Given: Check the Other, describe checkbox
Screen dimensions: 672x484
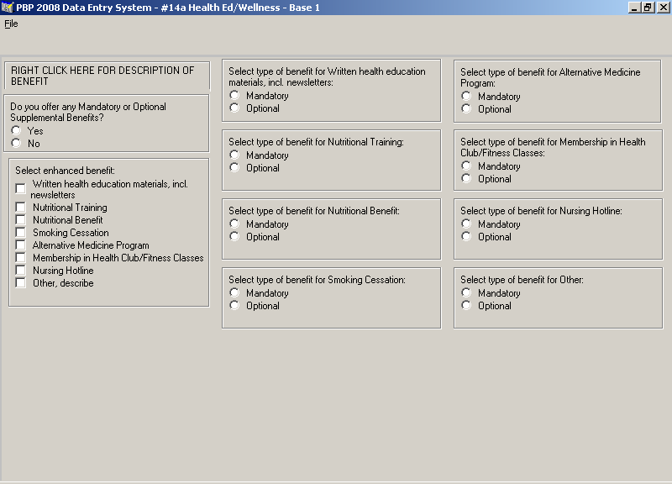Looking at the screenshot, I should [20, 283].
